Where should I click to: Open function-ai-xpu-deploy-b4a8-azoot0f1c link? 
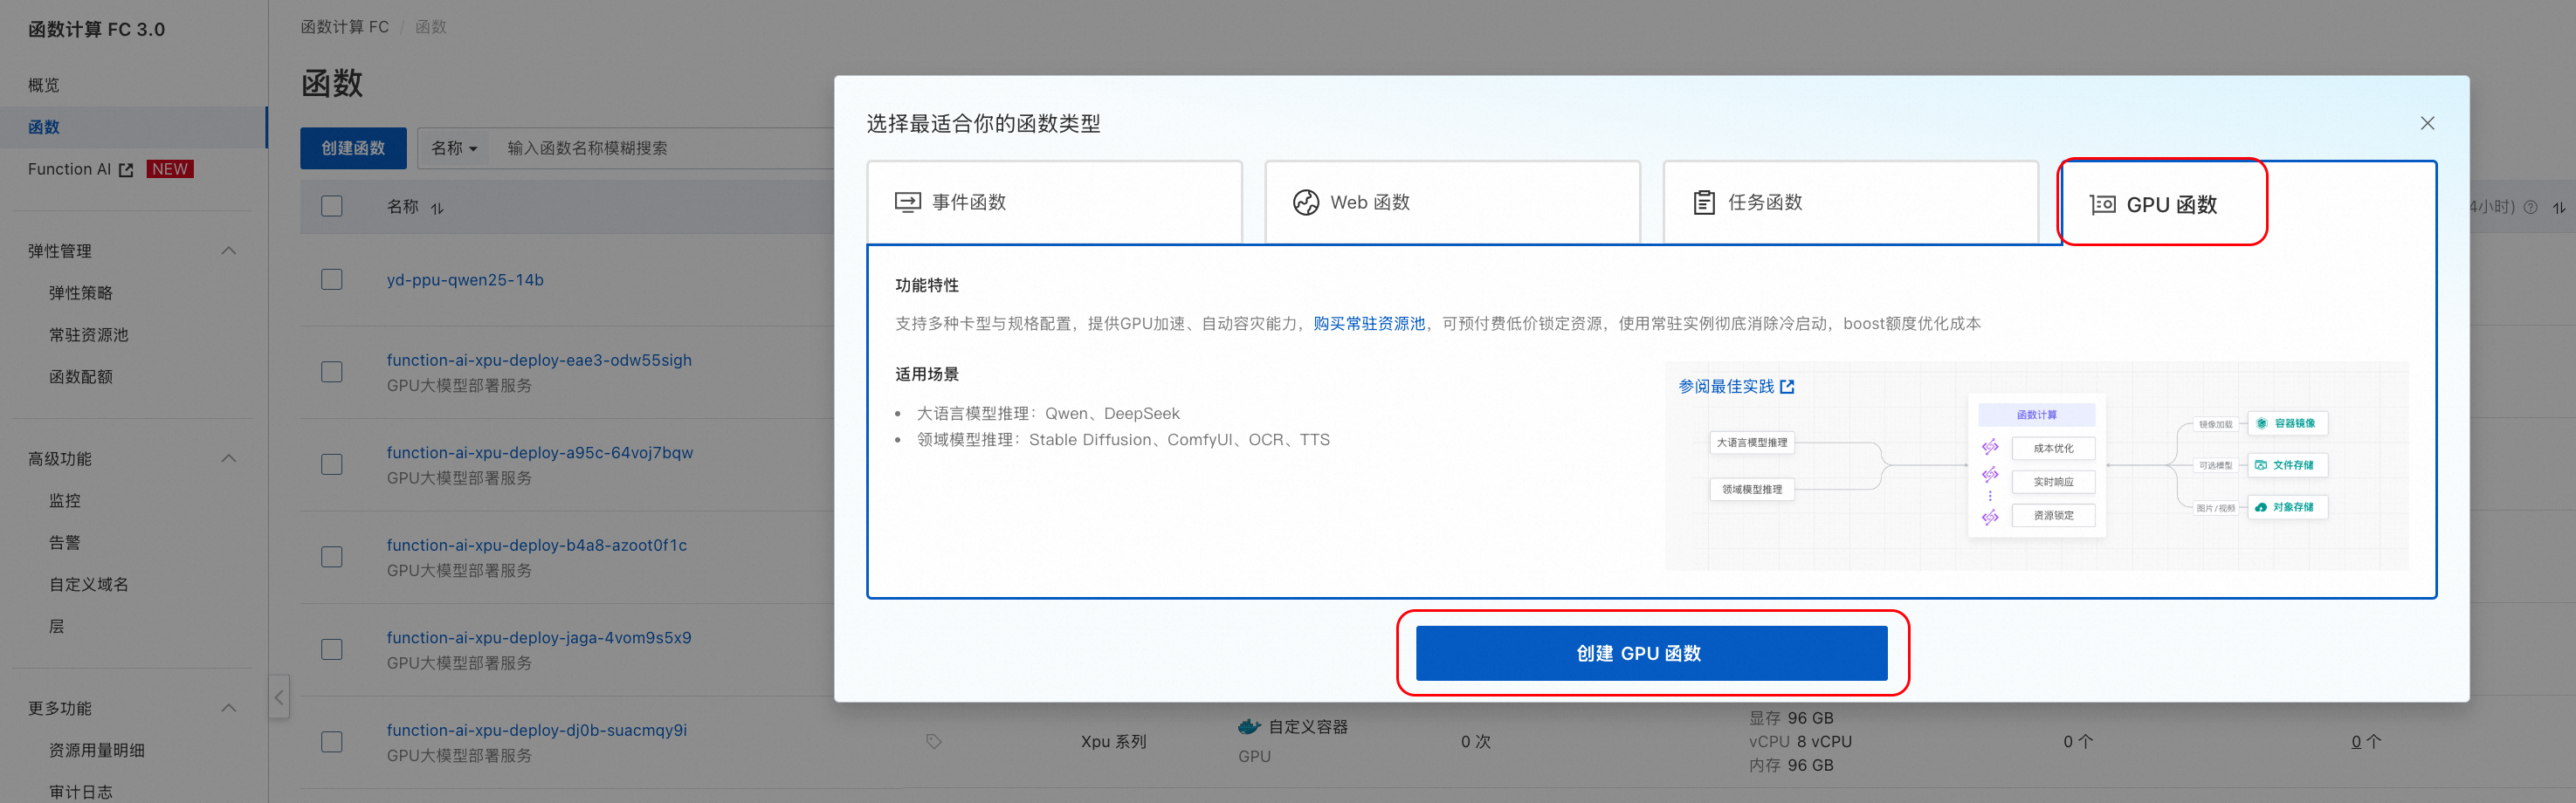click(x=537, y=545)
